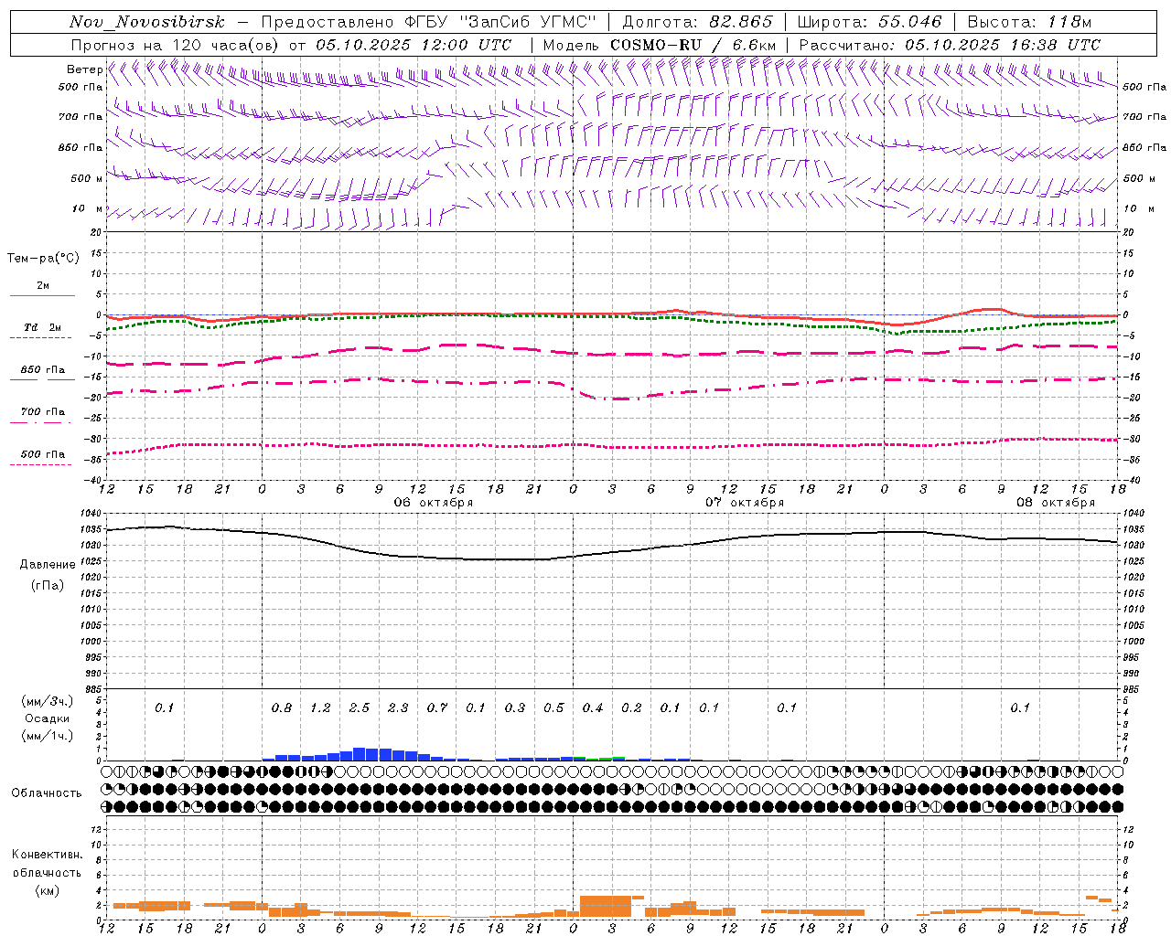Viewport: 1171px width, 936px height.
Task: Click the 1.2 precipitation value
Action: tap(320, 708)
